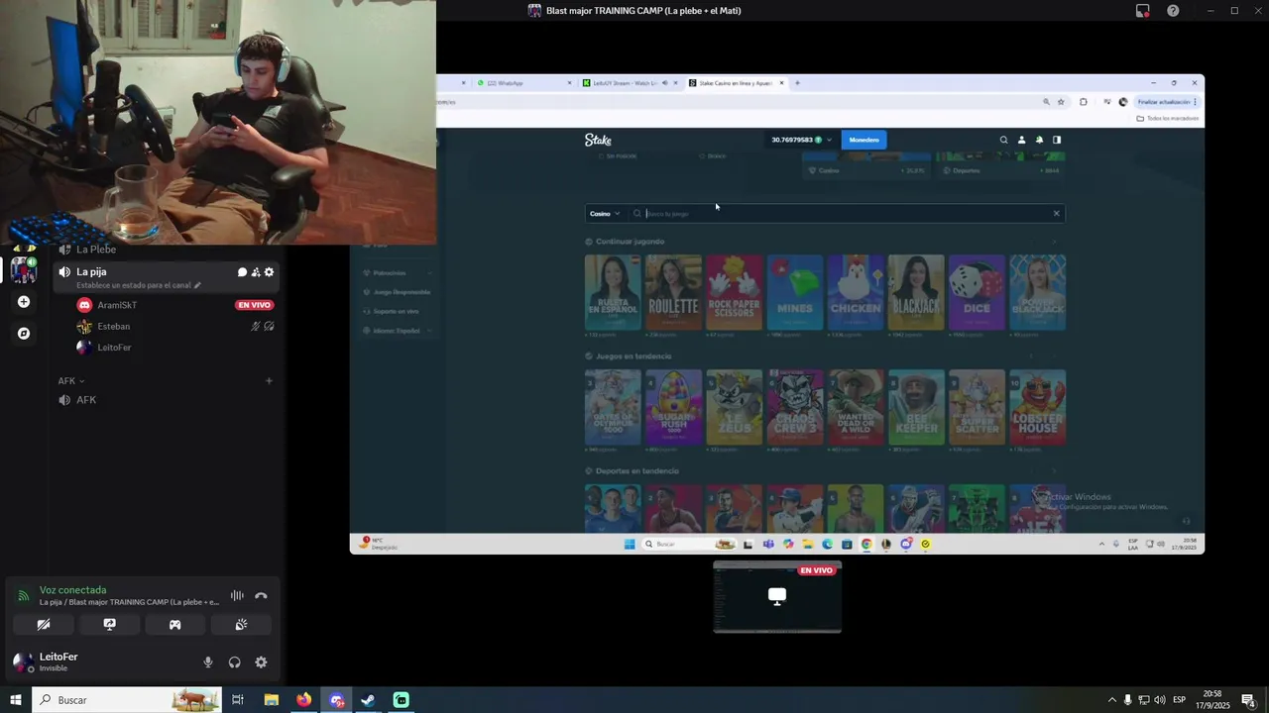Disconnect from voice call
This screenshot has height=713, width=1269.
(x=261, y=596)
